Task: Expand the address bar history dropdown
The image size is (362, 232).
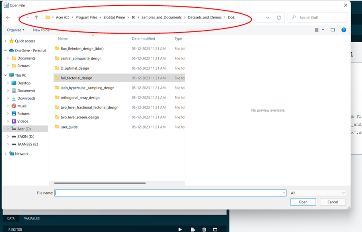Action: tap(268, 18)
